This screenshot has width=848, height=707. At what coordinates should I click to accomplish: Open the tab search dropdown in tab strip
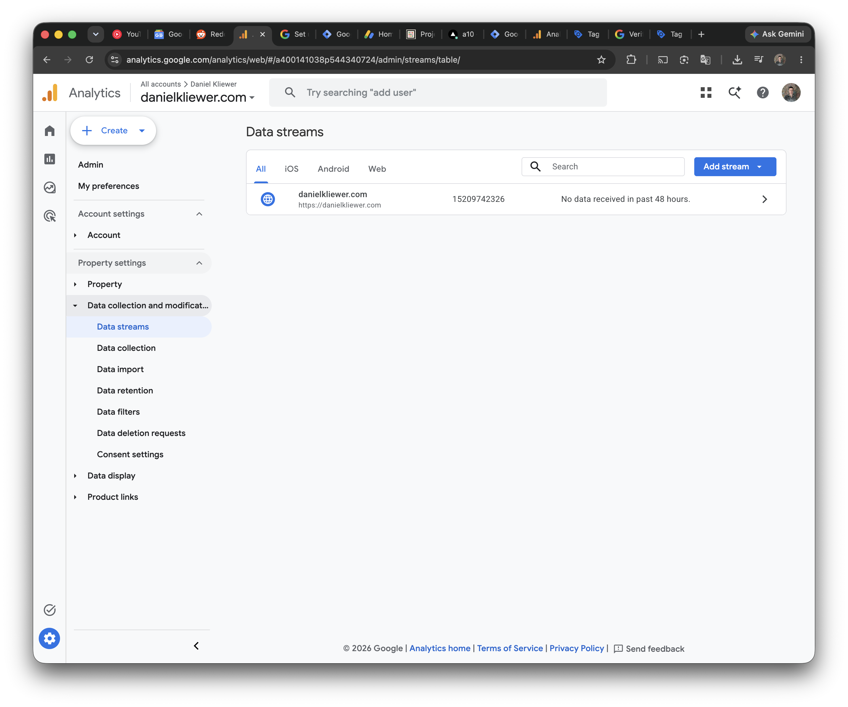pyautogui.click(x=96, y=34)
